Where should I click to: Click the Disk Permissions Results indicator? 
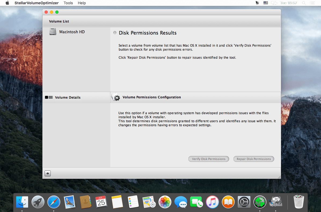pyautogui.click(x=115, y=33)
